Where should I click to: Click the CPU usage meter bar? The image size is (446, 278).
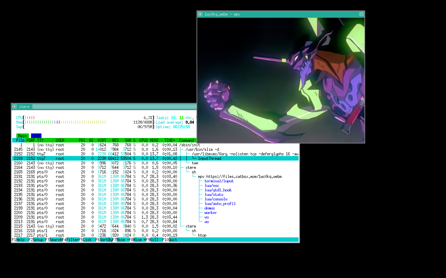[85, 118]
